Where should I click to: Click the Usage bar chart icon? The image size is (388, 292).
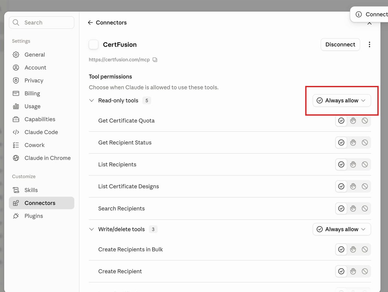point(16,106)
